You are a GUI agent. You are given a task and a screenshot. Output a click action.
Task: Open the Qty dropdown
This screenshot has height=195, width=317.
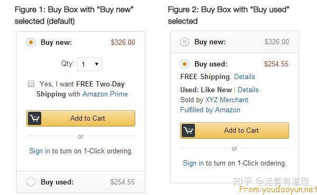pyautogui.click(x=89, y=64)
